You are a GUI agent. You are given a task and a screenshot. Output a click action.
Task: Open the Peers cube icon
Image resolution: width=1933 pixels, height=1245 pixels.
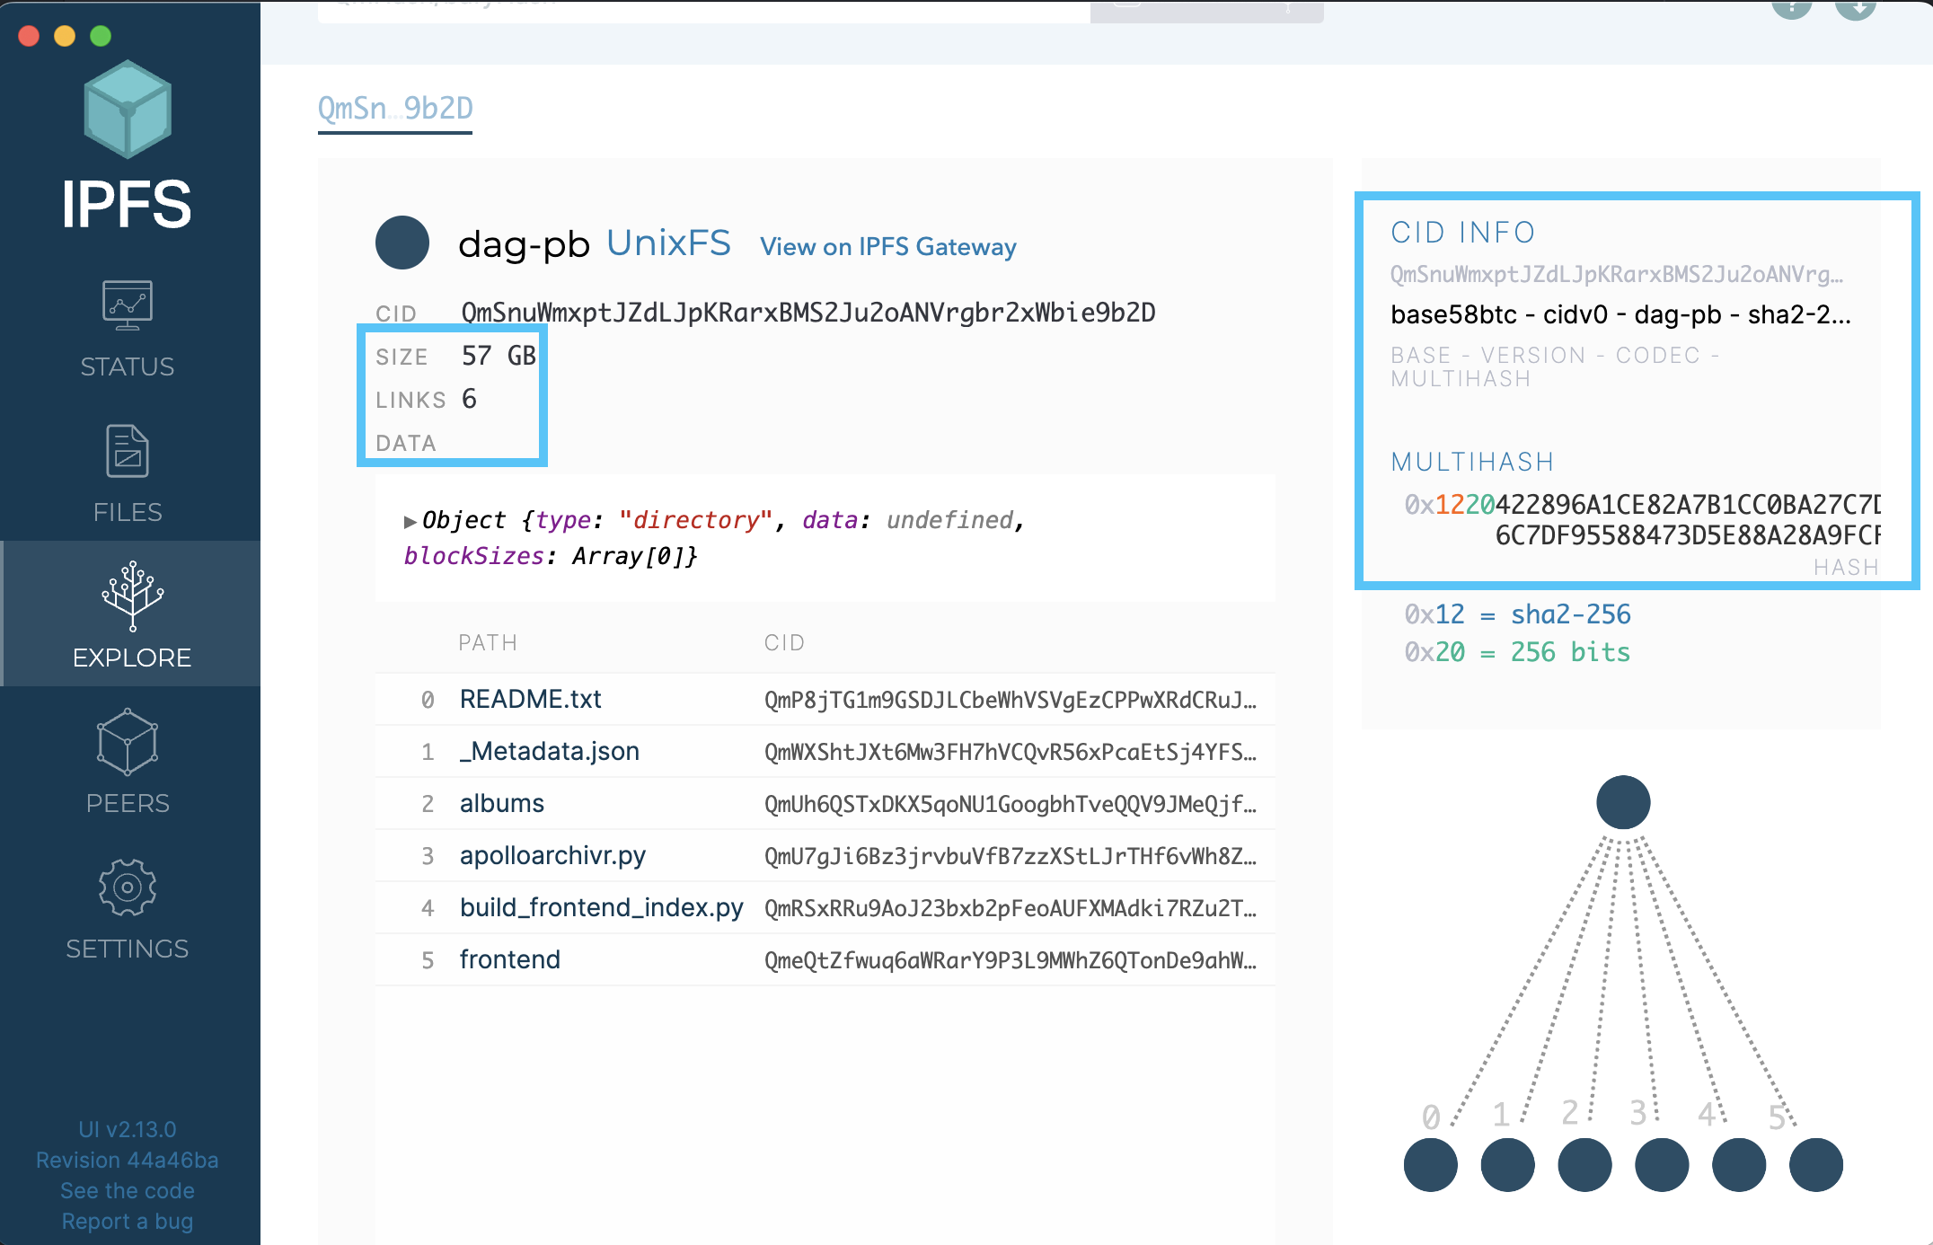pyautogui.click(x=128, y=741)
